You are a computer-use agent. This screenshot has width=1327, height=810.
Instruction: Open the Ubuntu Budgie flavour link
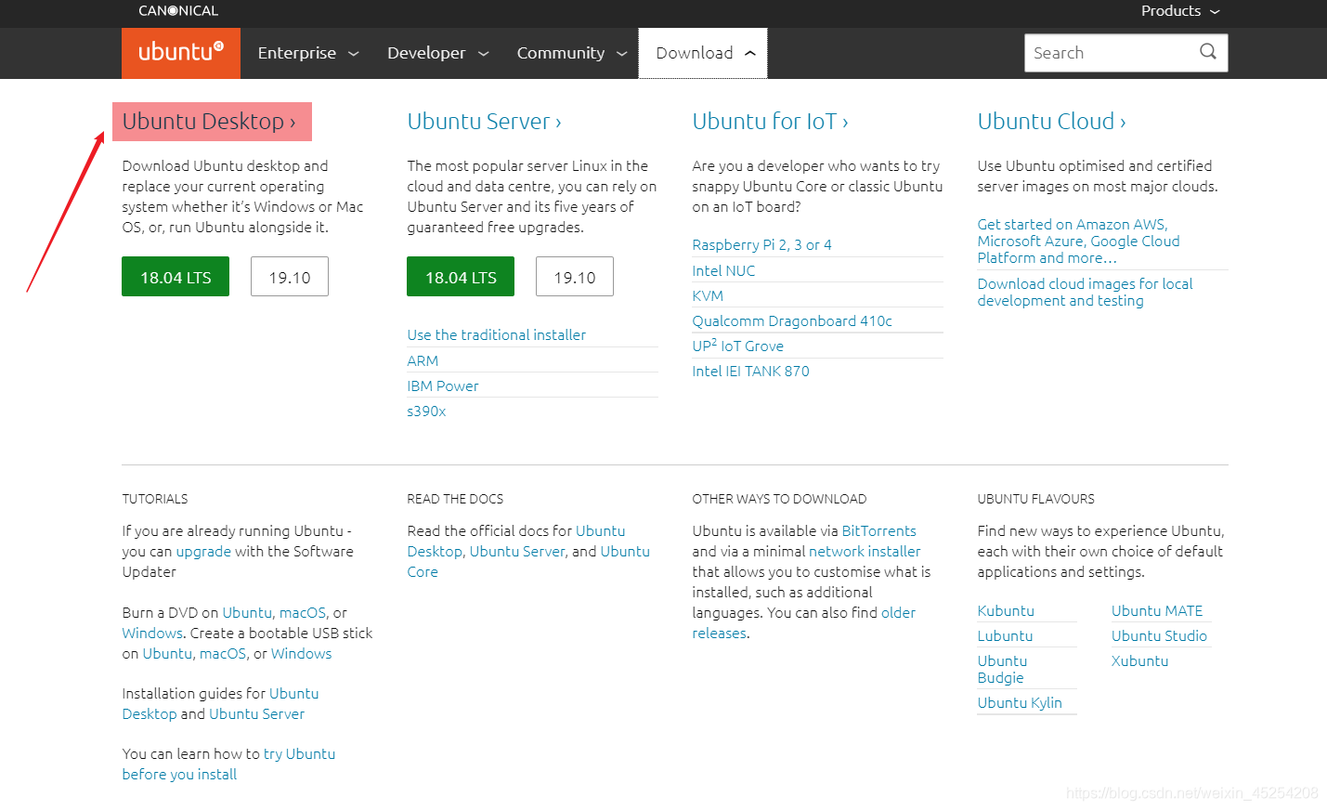click(x=1002, y=669)
